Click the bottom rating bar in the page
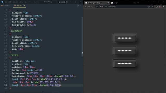Screen dimensions: 166x93 [125, 63]
